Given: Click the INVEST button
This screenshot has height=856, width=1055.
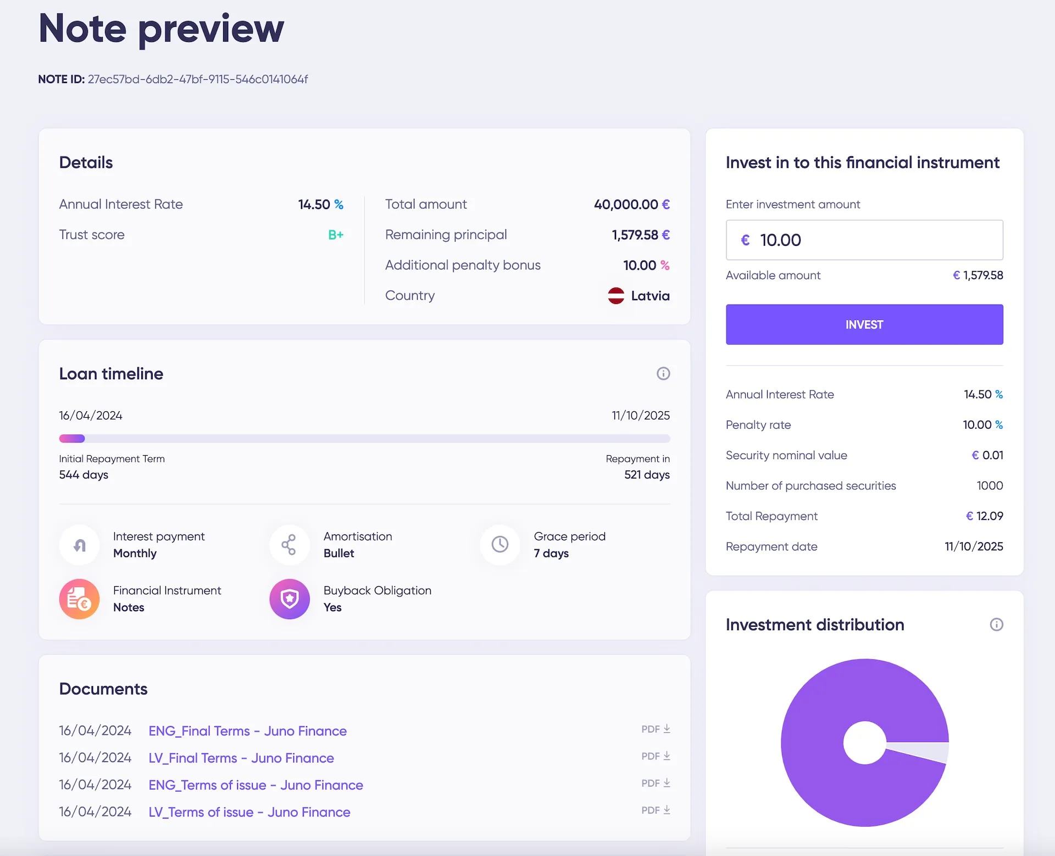Looking at the screenshot, I should pyautogui.click(x=864, y=324).
